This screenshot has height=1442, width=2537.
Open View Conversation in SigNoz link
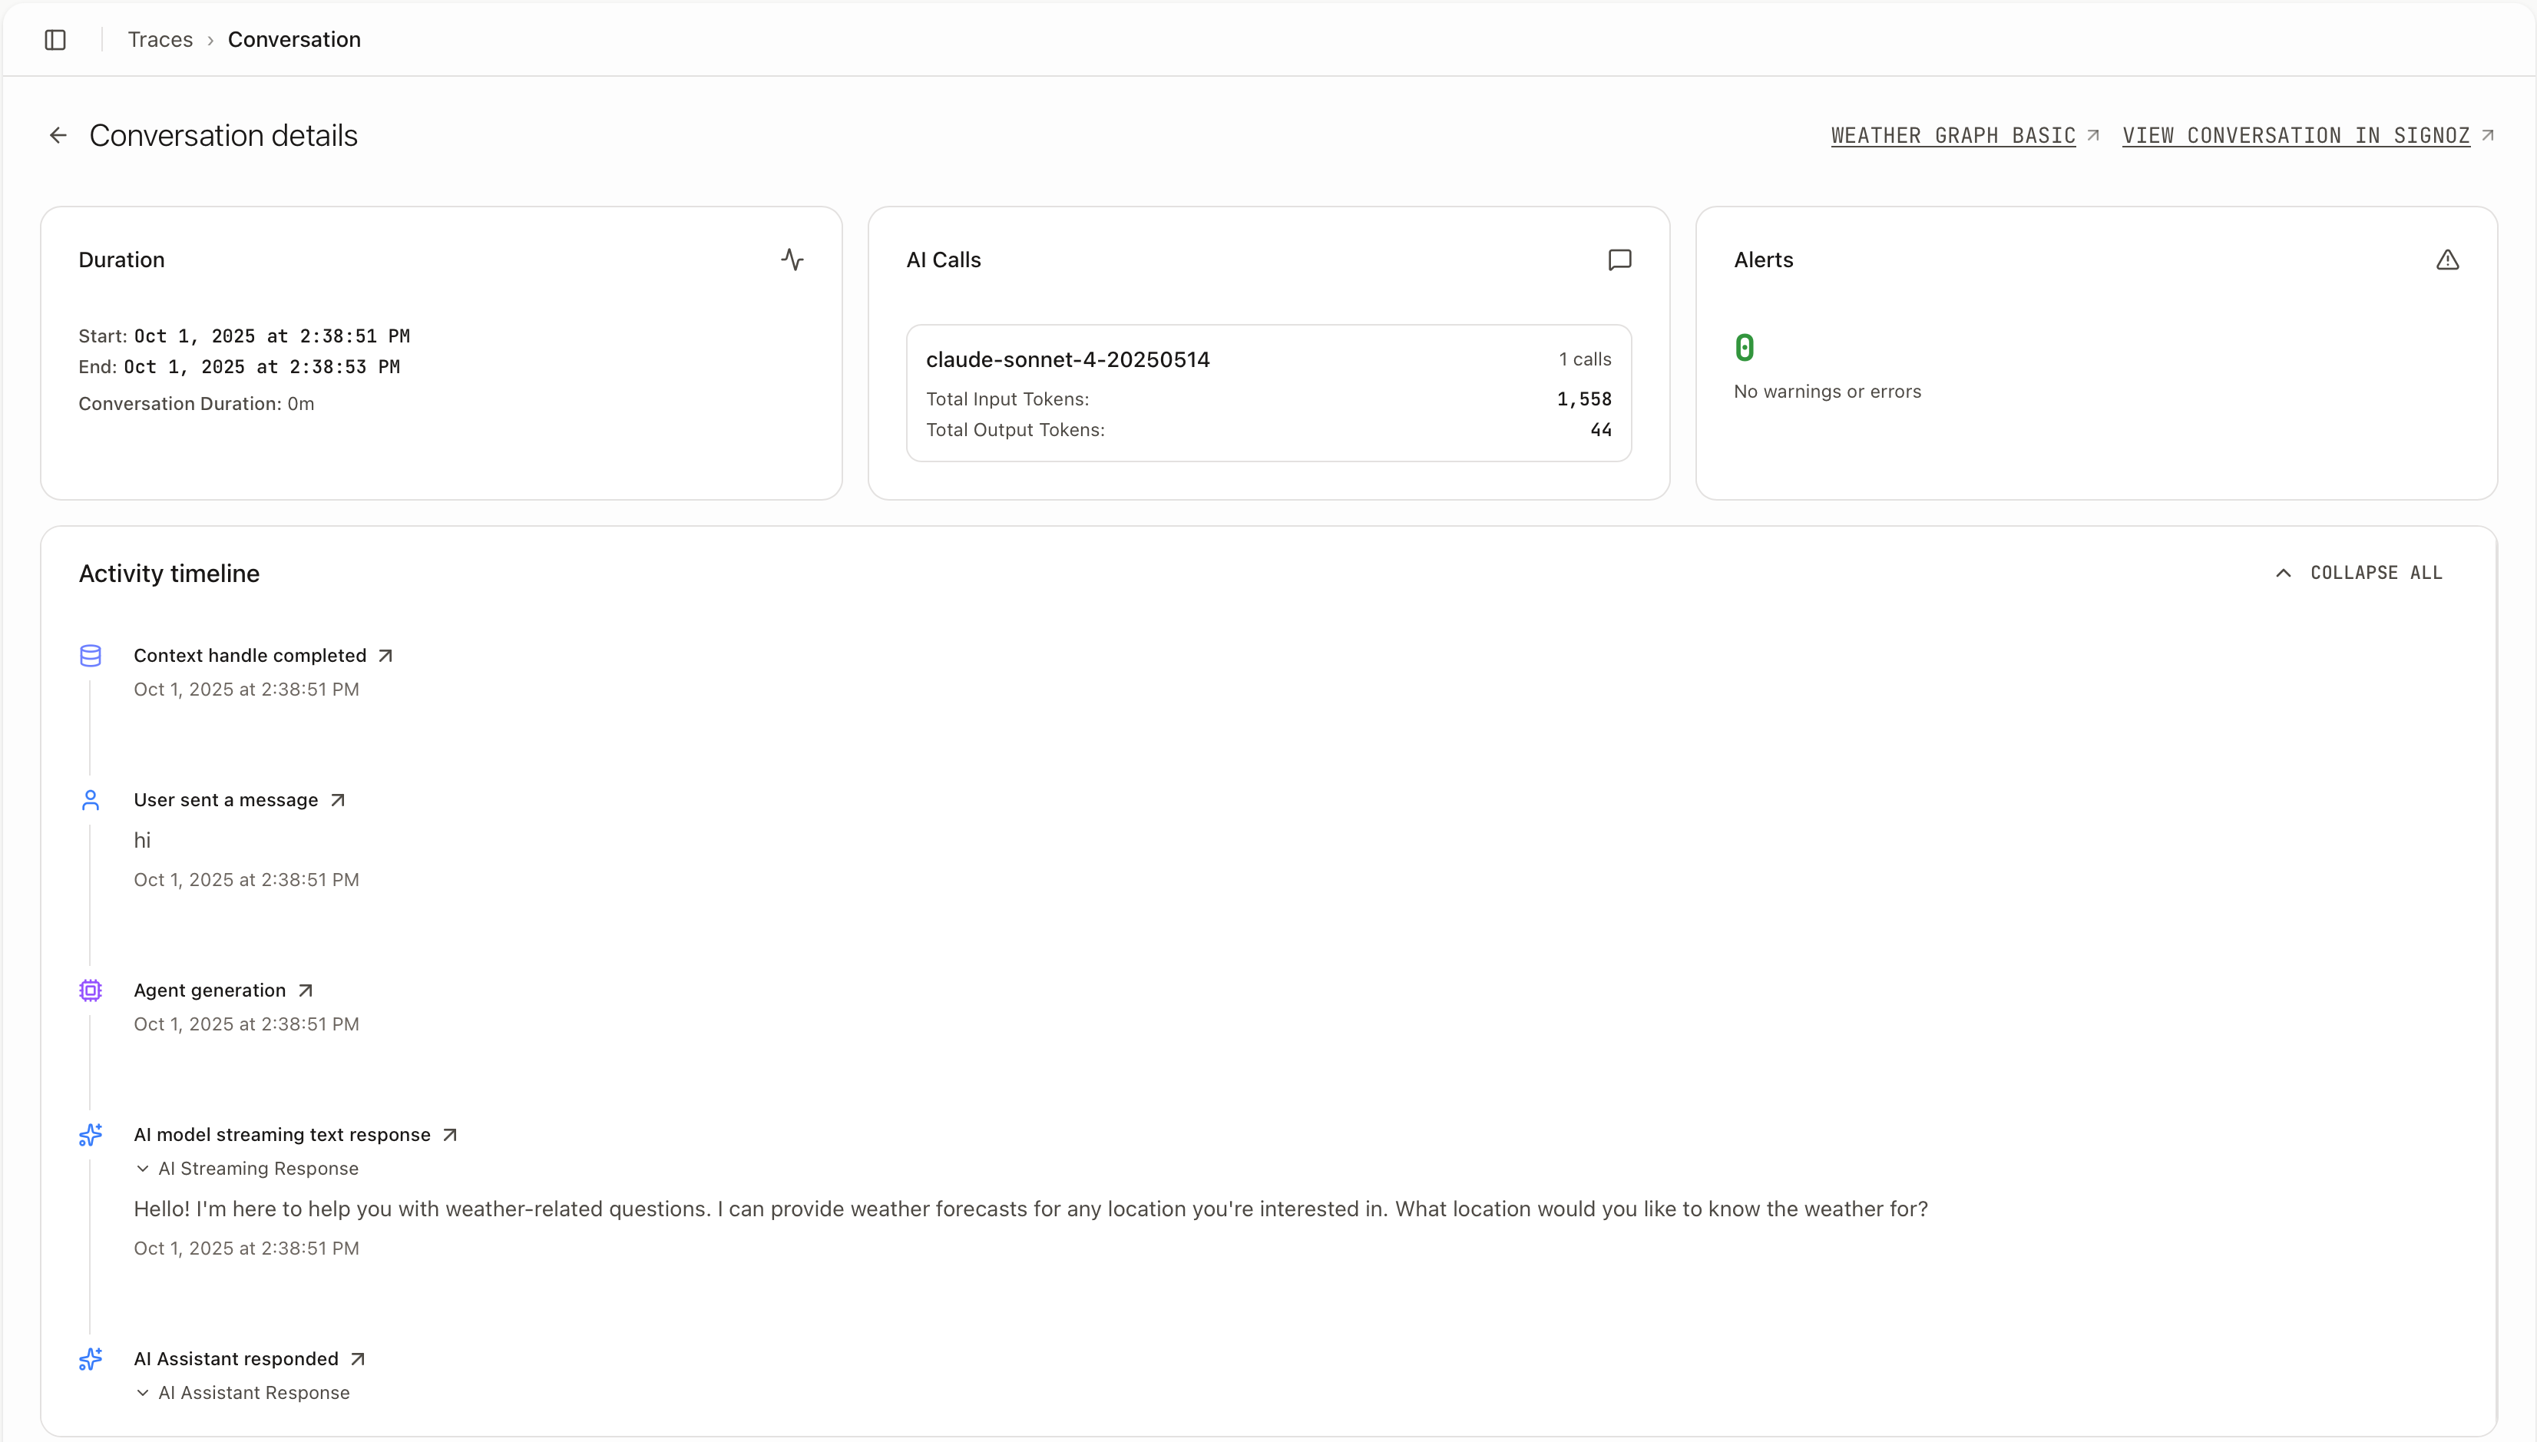pos(2295,136)
